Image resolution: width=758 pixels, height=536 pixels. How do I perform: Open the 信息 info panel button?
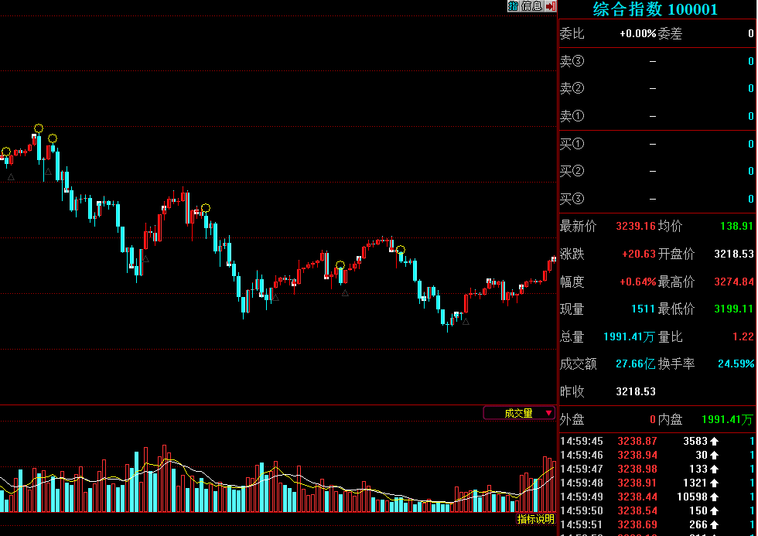532,5
